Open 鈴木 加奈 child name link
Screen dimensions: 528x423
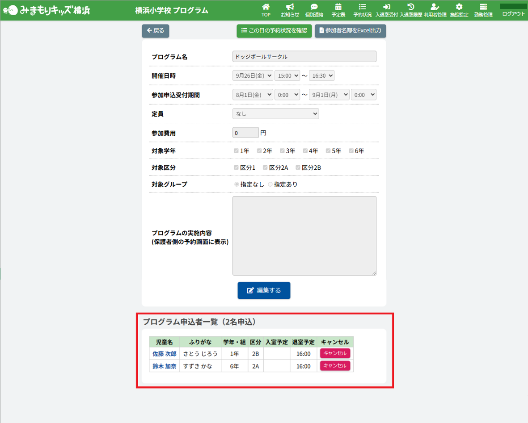[x=164, y=366]
